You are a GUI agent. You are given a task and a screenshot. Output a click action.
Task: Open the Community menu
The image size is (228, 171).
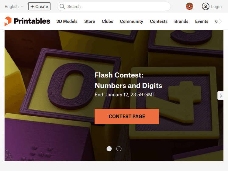pos(131,21)
